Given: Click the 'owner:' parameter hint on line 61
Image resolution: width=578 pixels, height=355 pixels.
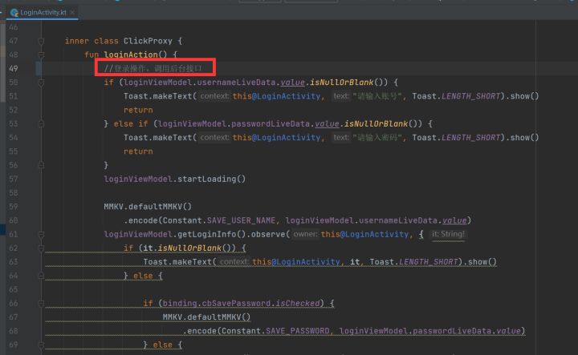Looking at the screenshot, I should click(x=305, y=234).
